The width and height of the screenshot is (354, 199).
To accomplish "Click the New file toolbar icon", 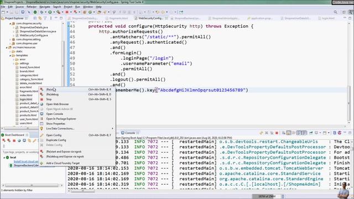I will (x=3, y=12).
